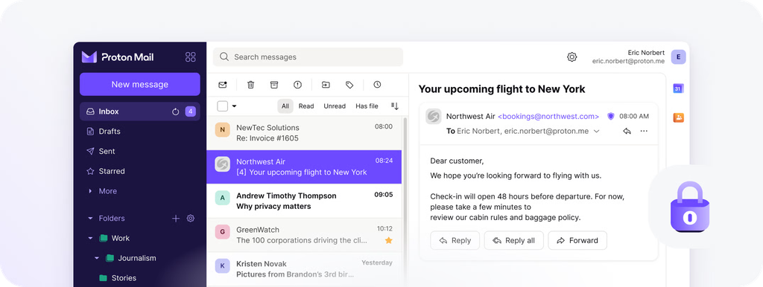Open the Kristen Novak email
The width and height of the screenshot is (763, 287).
(304, 269)
